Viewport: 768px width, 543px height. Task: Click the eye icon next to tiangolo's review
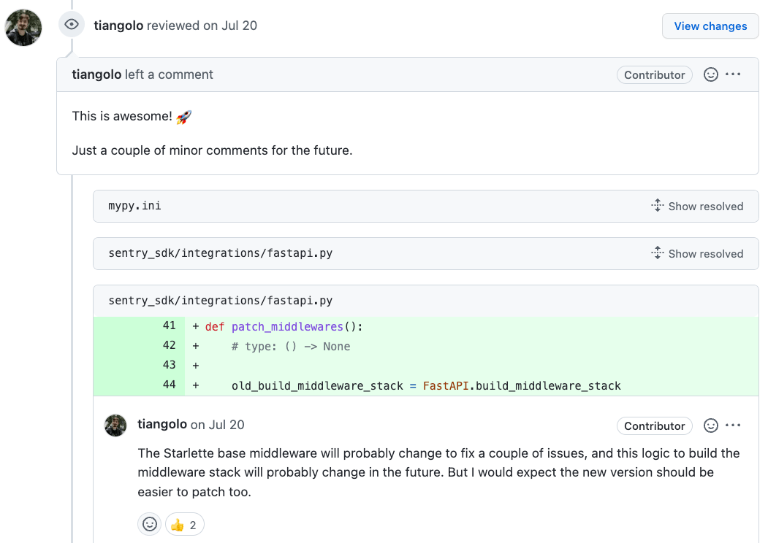(x=71, y=24)
